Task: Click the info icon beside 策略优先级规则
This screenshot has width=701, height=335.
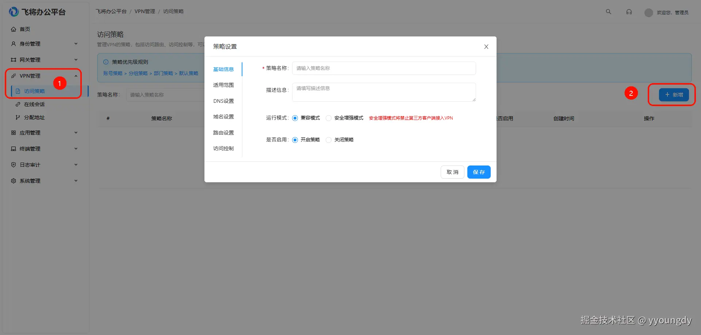Action: coord(106,62)
